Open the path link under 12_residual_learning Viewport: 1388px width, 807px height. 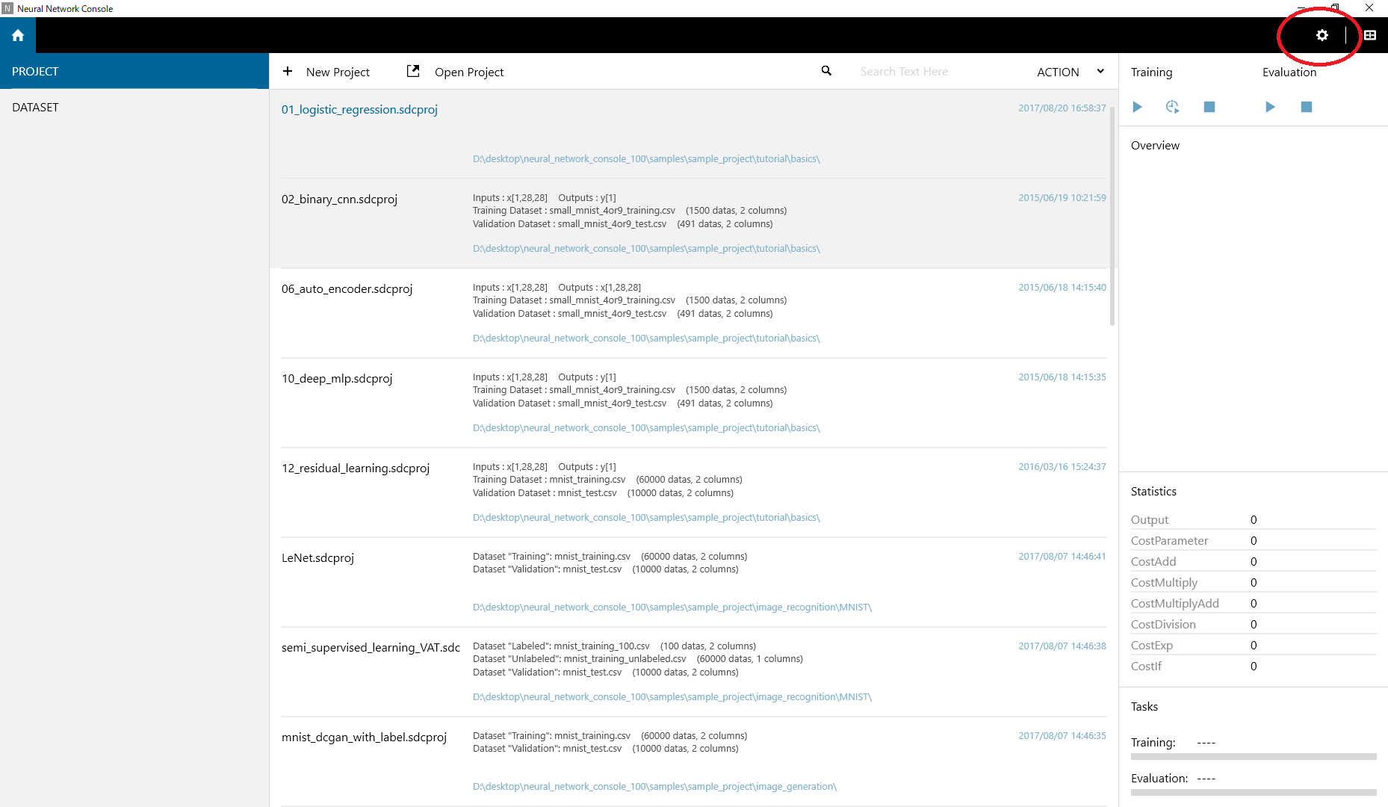click(646, 517)
